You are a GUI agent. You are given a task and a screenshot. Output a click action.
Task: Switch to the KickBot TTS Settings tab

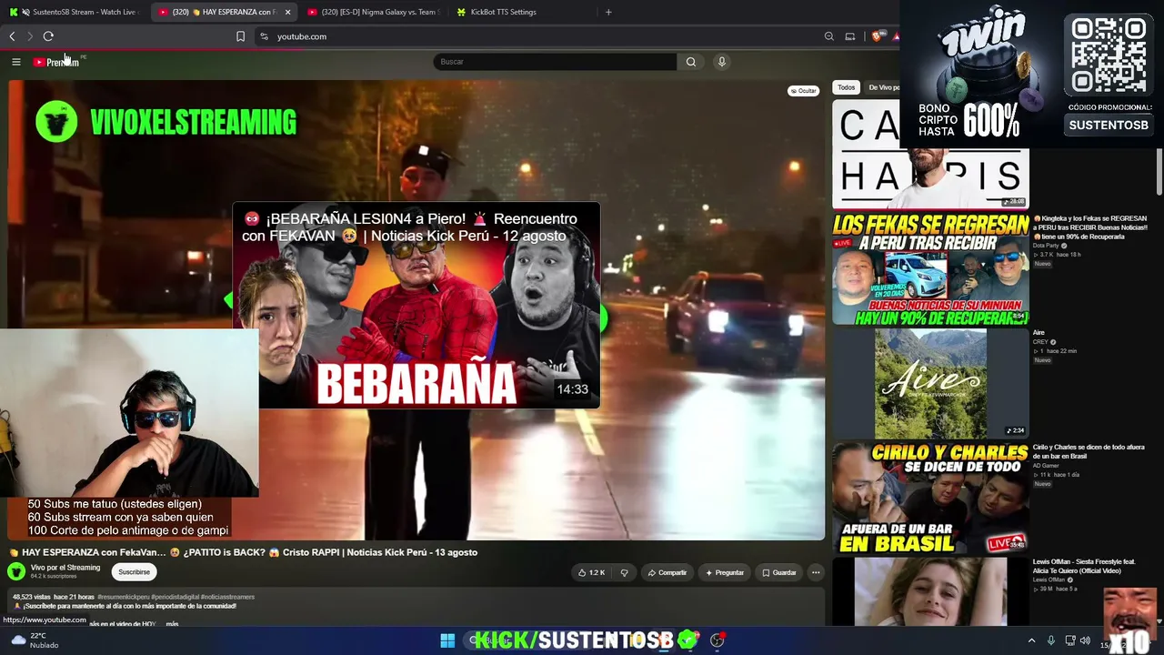pyautogui.click(x=497, y=12)
